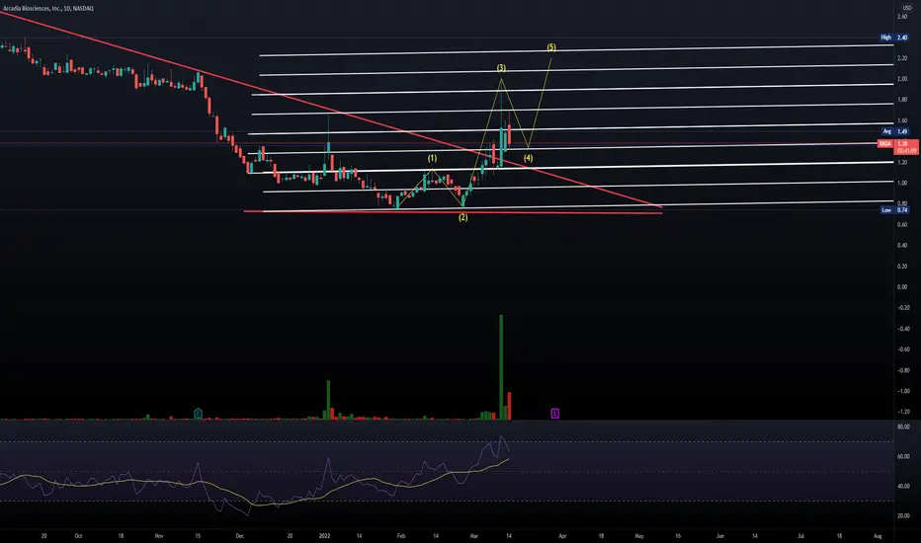Click the 0.40 price axis value
Image resolution: width=921 pixels, height=543 pixels.
click(x=902, y=246)
